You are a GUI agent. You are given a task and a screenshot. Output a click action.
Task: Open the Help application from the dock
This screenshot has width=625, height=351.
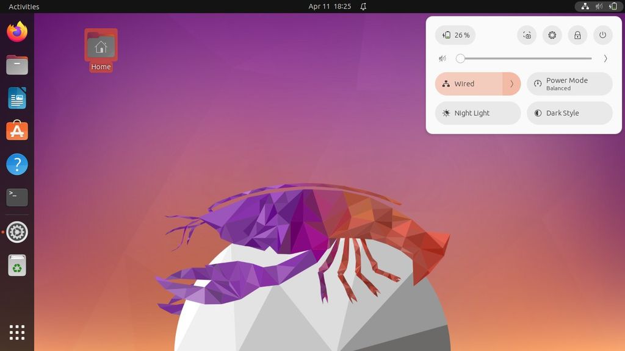point(16,164)
